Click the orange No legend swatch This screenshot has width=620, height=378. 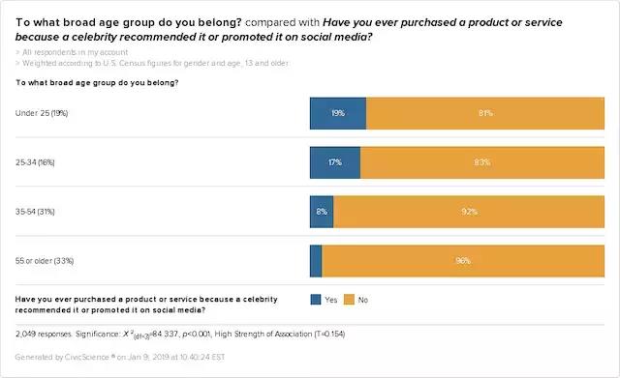(x=349, y=300)
